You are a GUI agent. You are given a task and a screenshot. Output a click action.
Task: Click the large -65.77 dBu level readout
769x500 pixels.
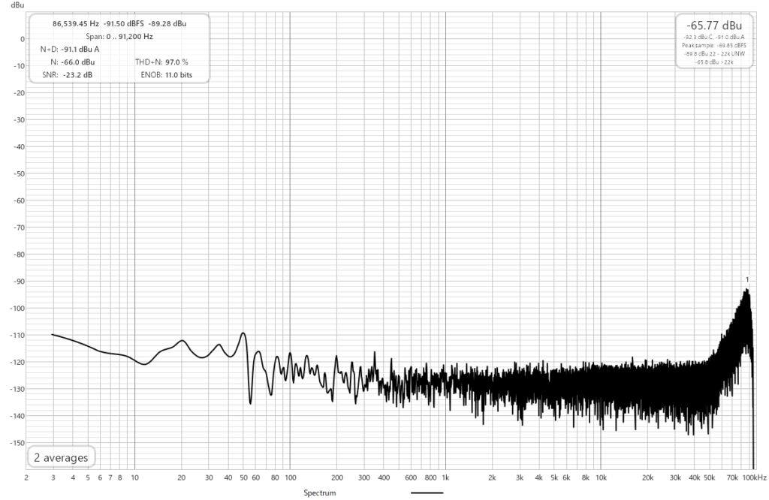713,26
